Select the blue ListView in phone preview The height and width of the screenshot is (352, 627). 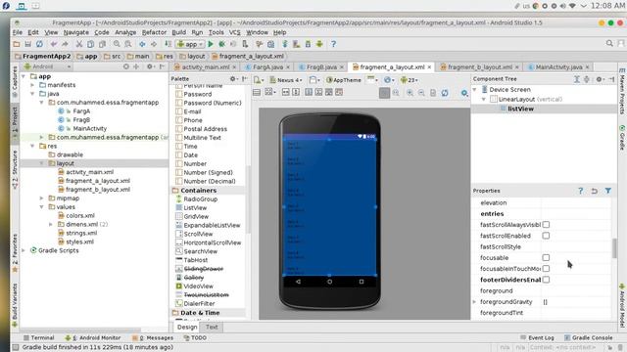click(x=329, y=207)
